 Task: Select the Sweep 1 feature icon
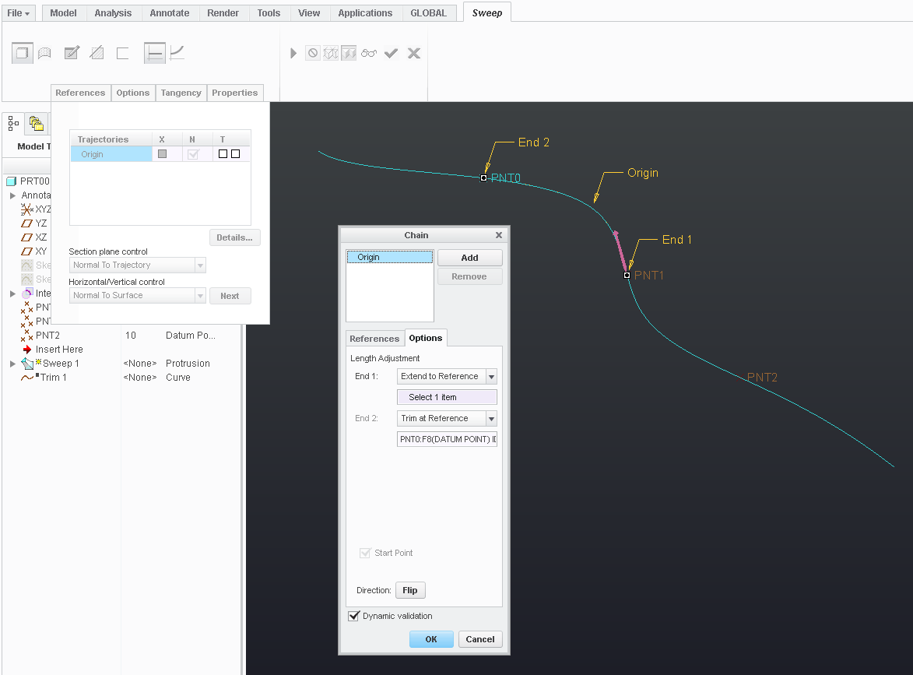coord(27,364)
